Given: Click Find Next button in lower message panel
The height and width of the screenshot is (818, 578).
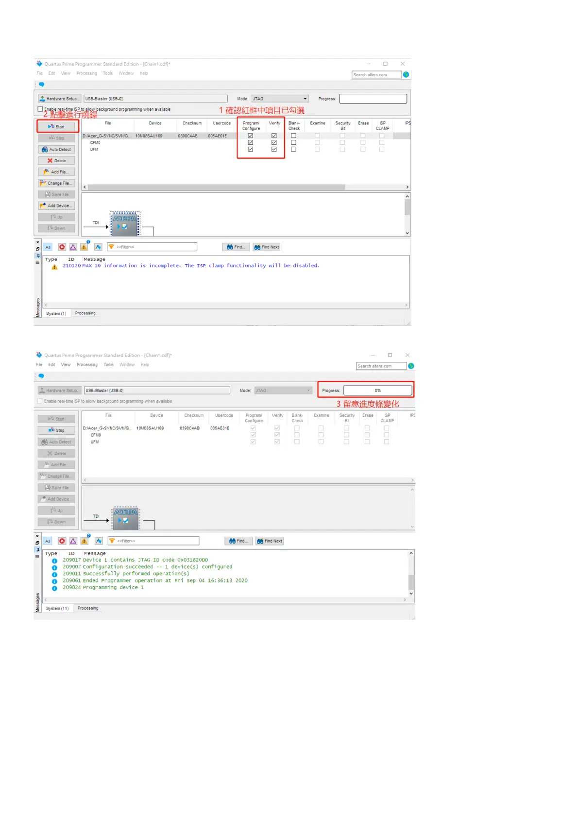Looking at the screenshot, I should pos(270,541).
